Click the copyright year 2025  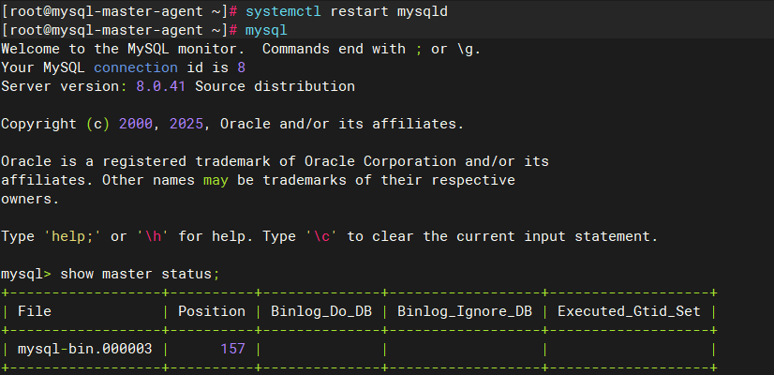[186, 124]
